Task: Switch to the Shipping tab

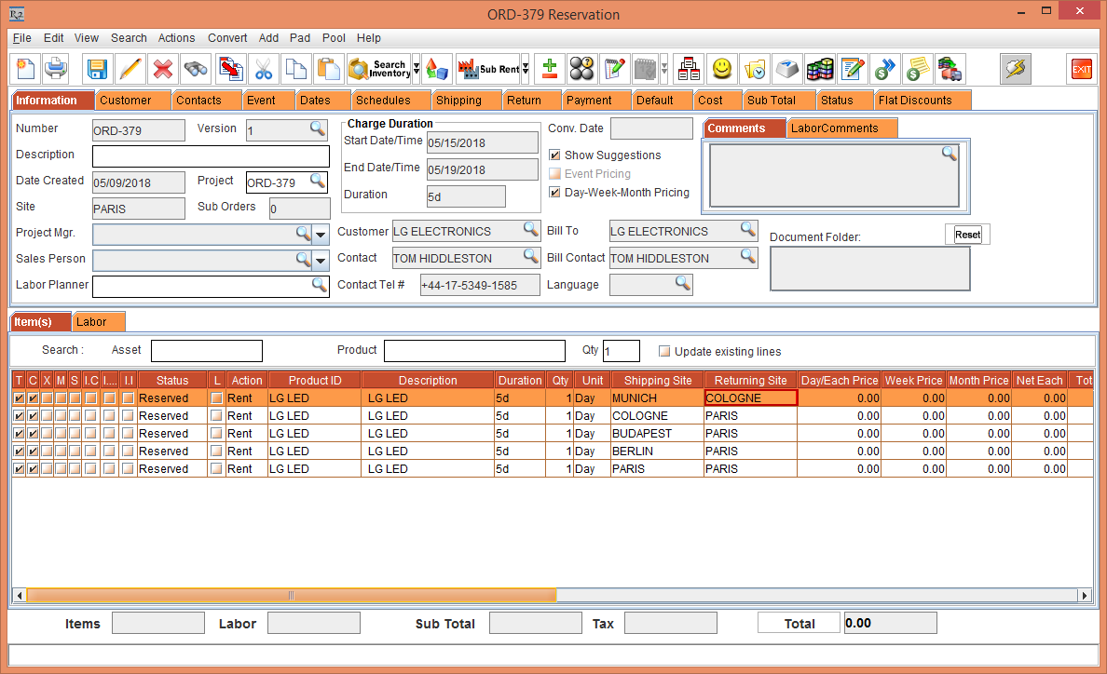Action: point(458,101)
